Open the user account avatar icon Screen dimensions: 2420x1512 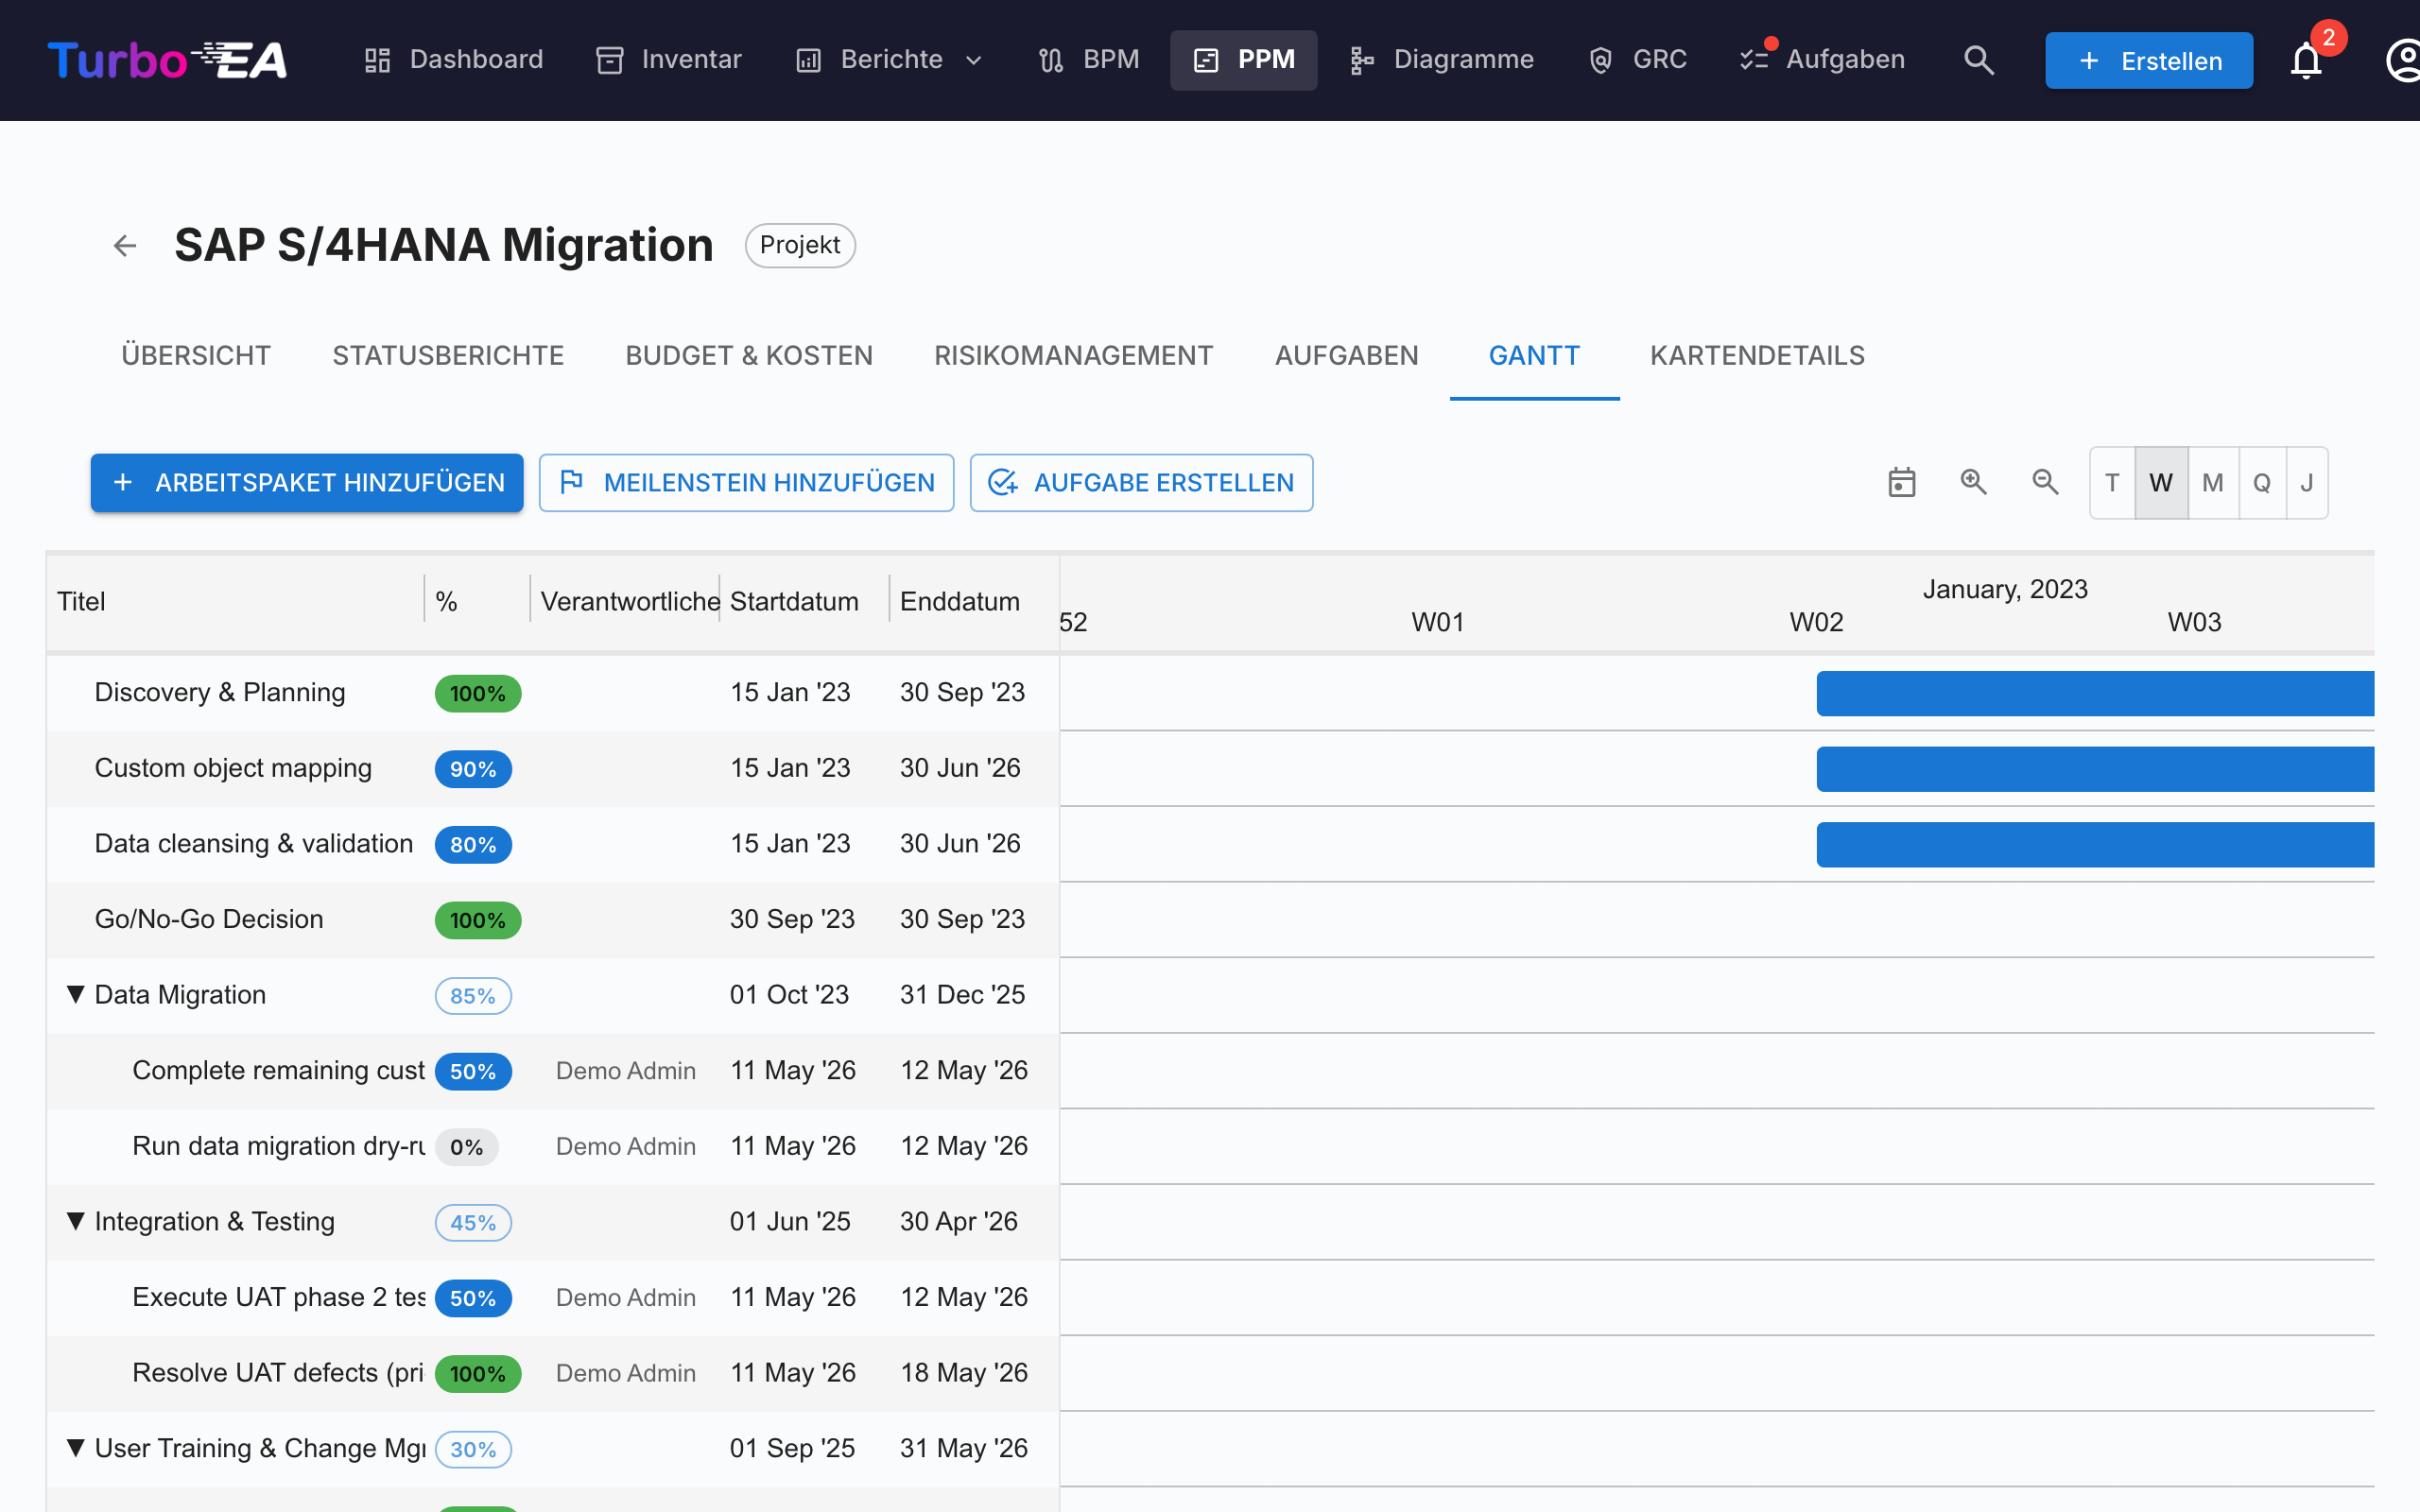coord(2402,60)
